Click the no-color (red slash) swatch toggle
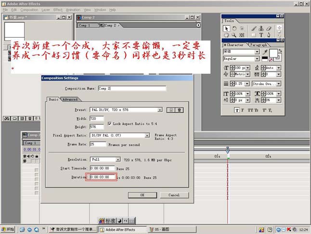 271,60
